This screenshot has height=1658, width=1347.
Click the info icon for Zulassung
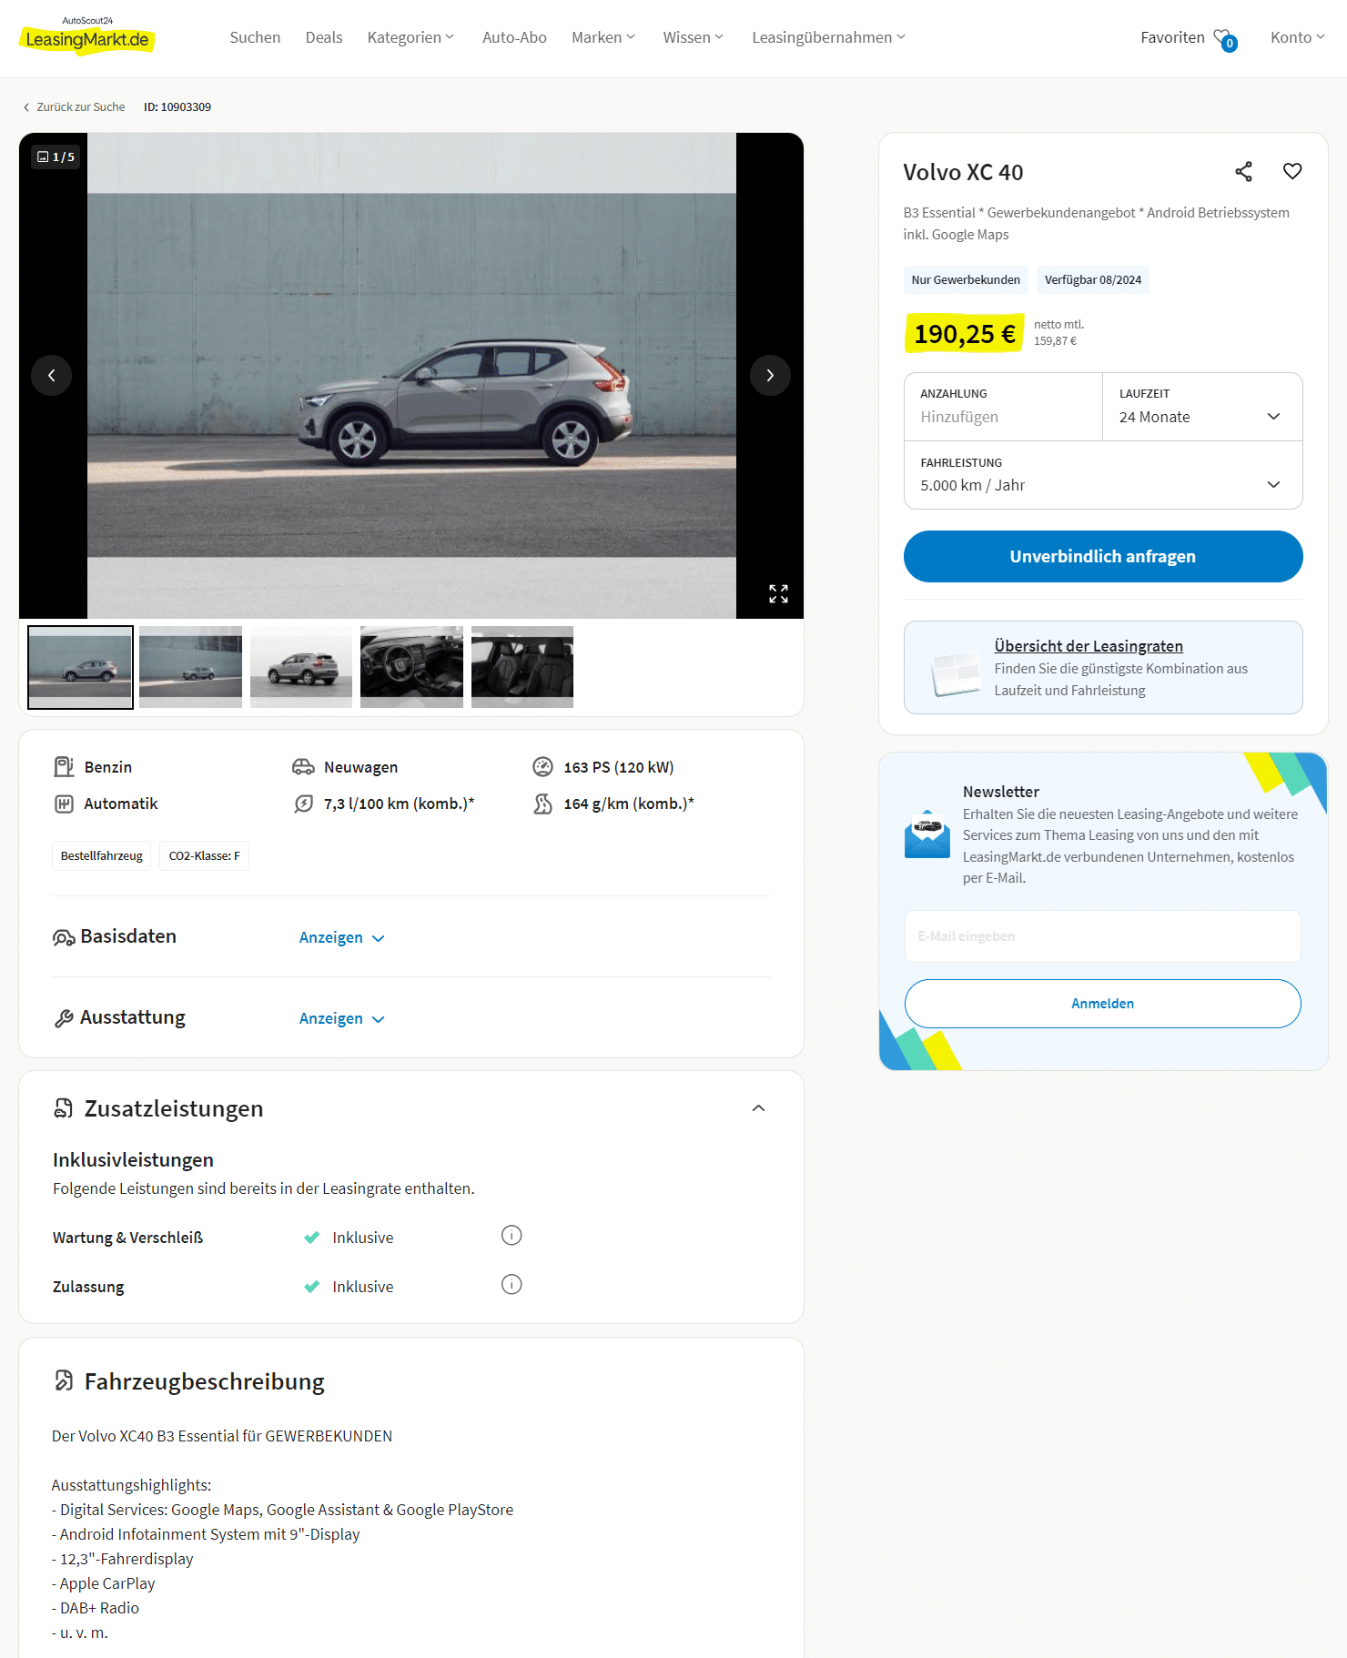(511, 1284)
